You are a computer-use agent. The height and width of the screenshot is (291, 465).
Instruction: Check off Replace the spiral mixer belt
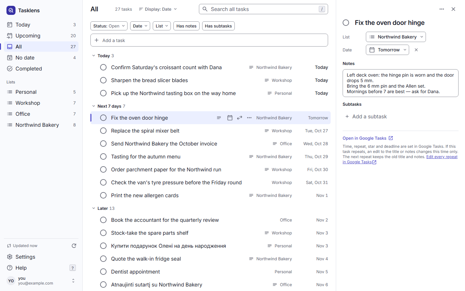pyautogui.click(x=103, y=131)
